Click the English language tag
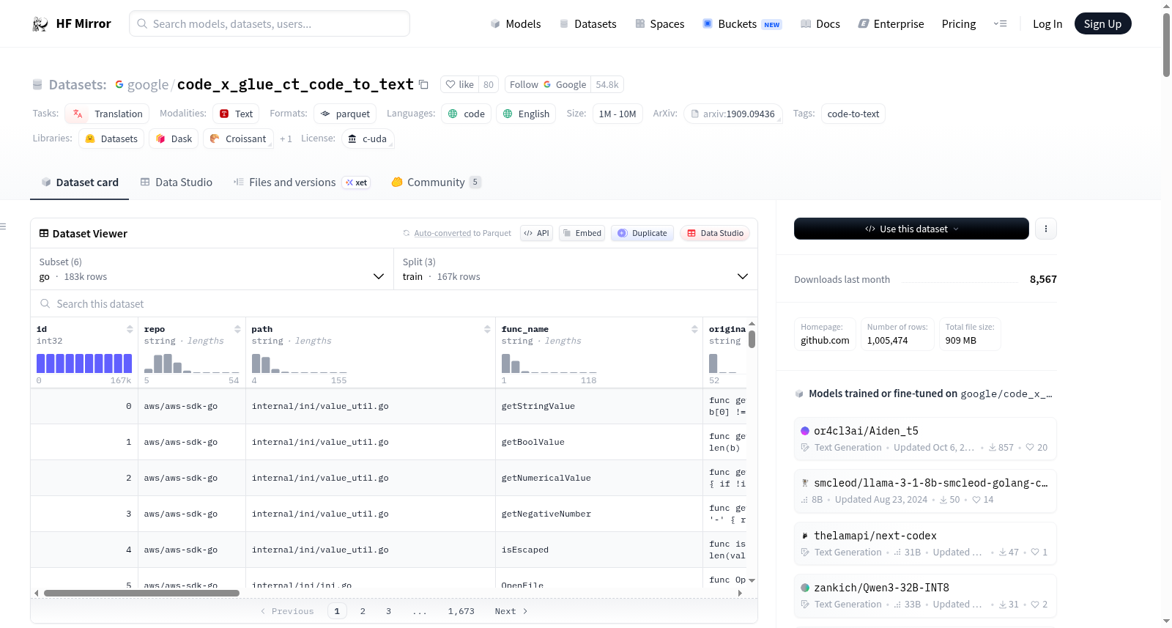The image size is (1172, 628). [x=526, y=114]
